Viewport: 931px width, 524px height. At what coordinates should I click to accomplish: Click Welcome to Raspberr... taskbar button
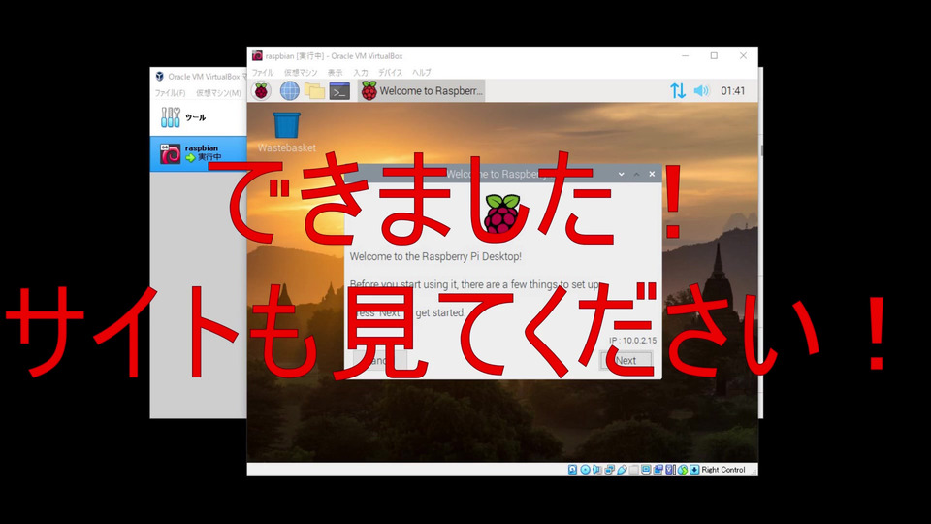tap(422, 91)
